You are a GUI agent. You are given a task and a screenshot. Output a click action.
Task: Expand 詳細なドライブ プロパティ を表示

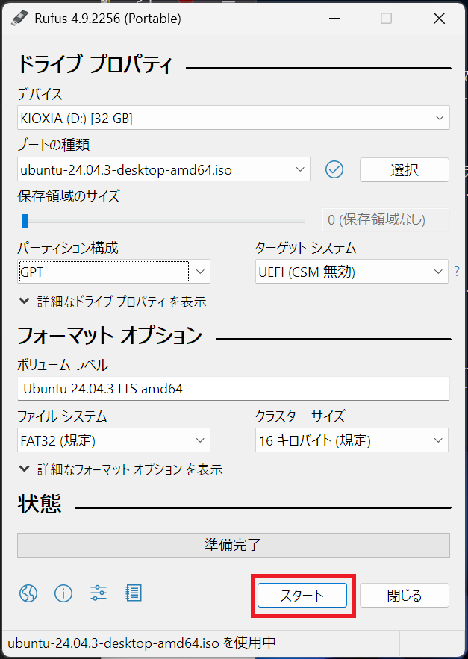(x=113, y=302)
